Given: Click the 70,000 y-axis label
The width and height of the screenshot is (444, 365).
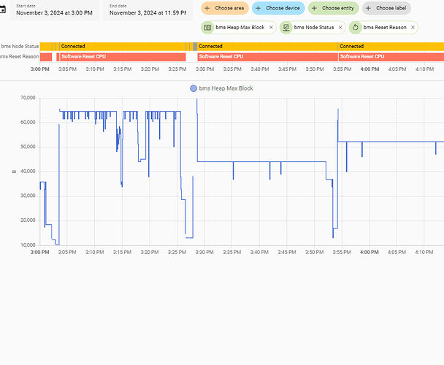Looking at the screenshot, I should point(28,98).
